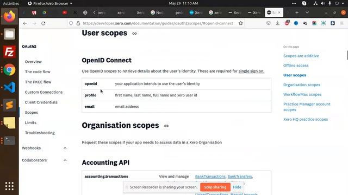Viewport: 348px width, 195px height.
Task: Open Visual Studio Code from the dock
Action: (x=9, y=87)
